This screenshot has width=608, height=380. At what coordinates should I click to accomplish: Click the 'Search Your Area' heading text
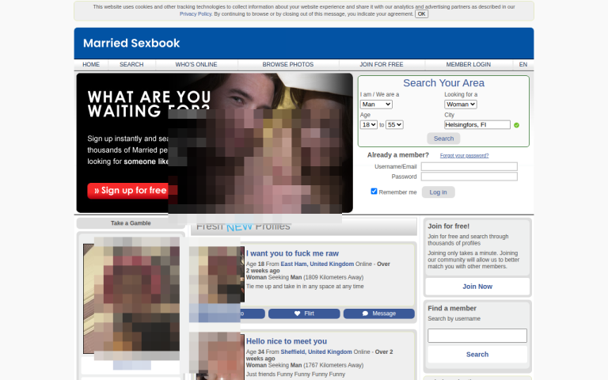[x=443, y=83]
